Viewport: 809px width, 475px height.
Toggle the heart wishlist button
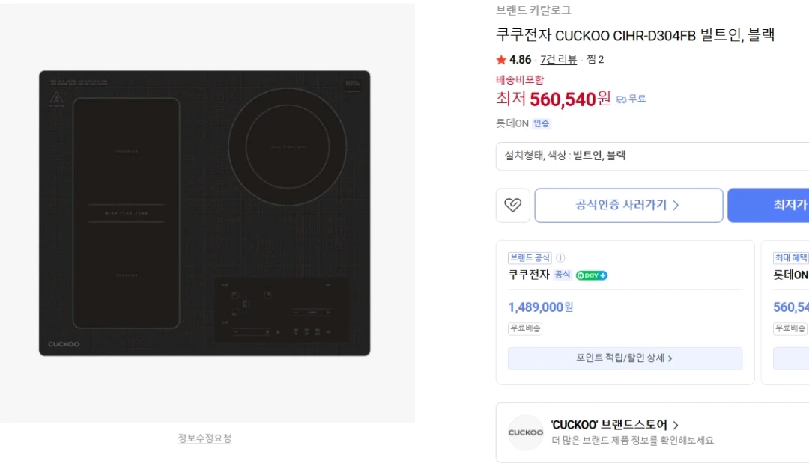pyautogui.click(x=512, y=205)
